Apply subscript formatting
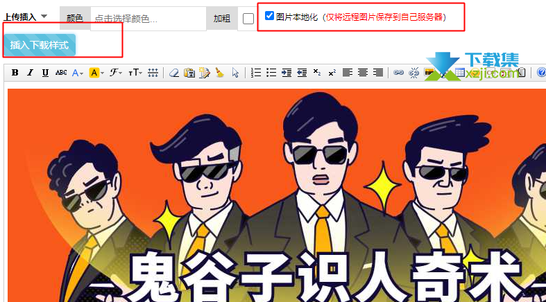 (317, 73)
